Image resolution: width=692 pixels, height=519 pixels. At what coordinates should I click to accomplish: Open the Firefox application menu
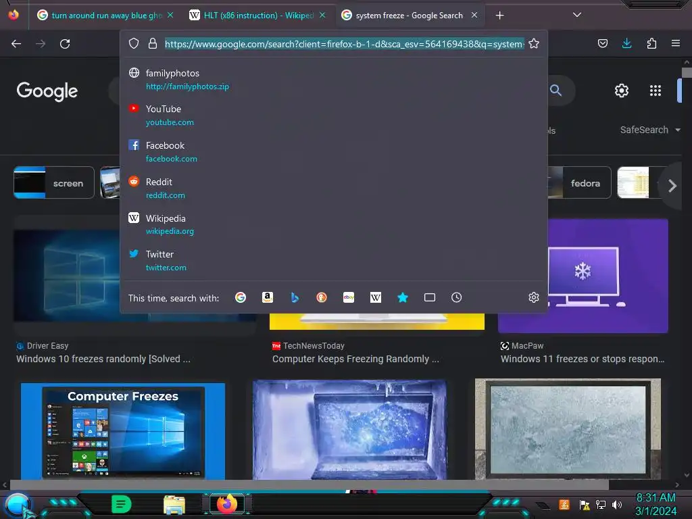[676, 43]
